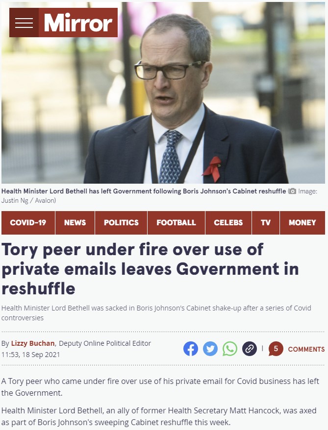Viewport: 328px width, 430px height.
Task: Go to COVID-19 section
Action: click(x=28, y=222)
